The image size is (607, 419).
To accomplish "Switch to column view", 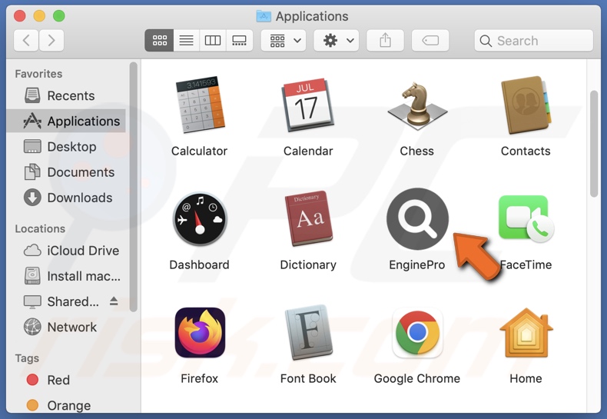I will (x=213, y=40).
